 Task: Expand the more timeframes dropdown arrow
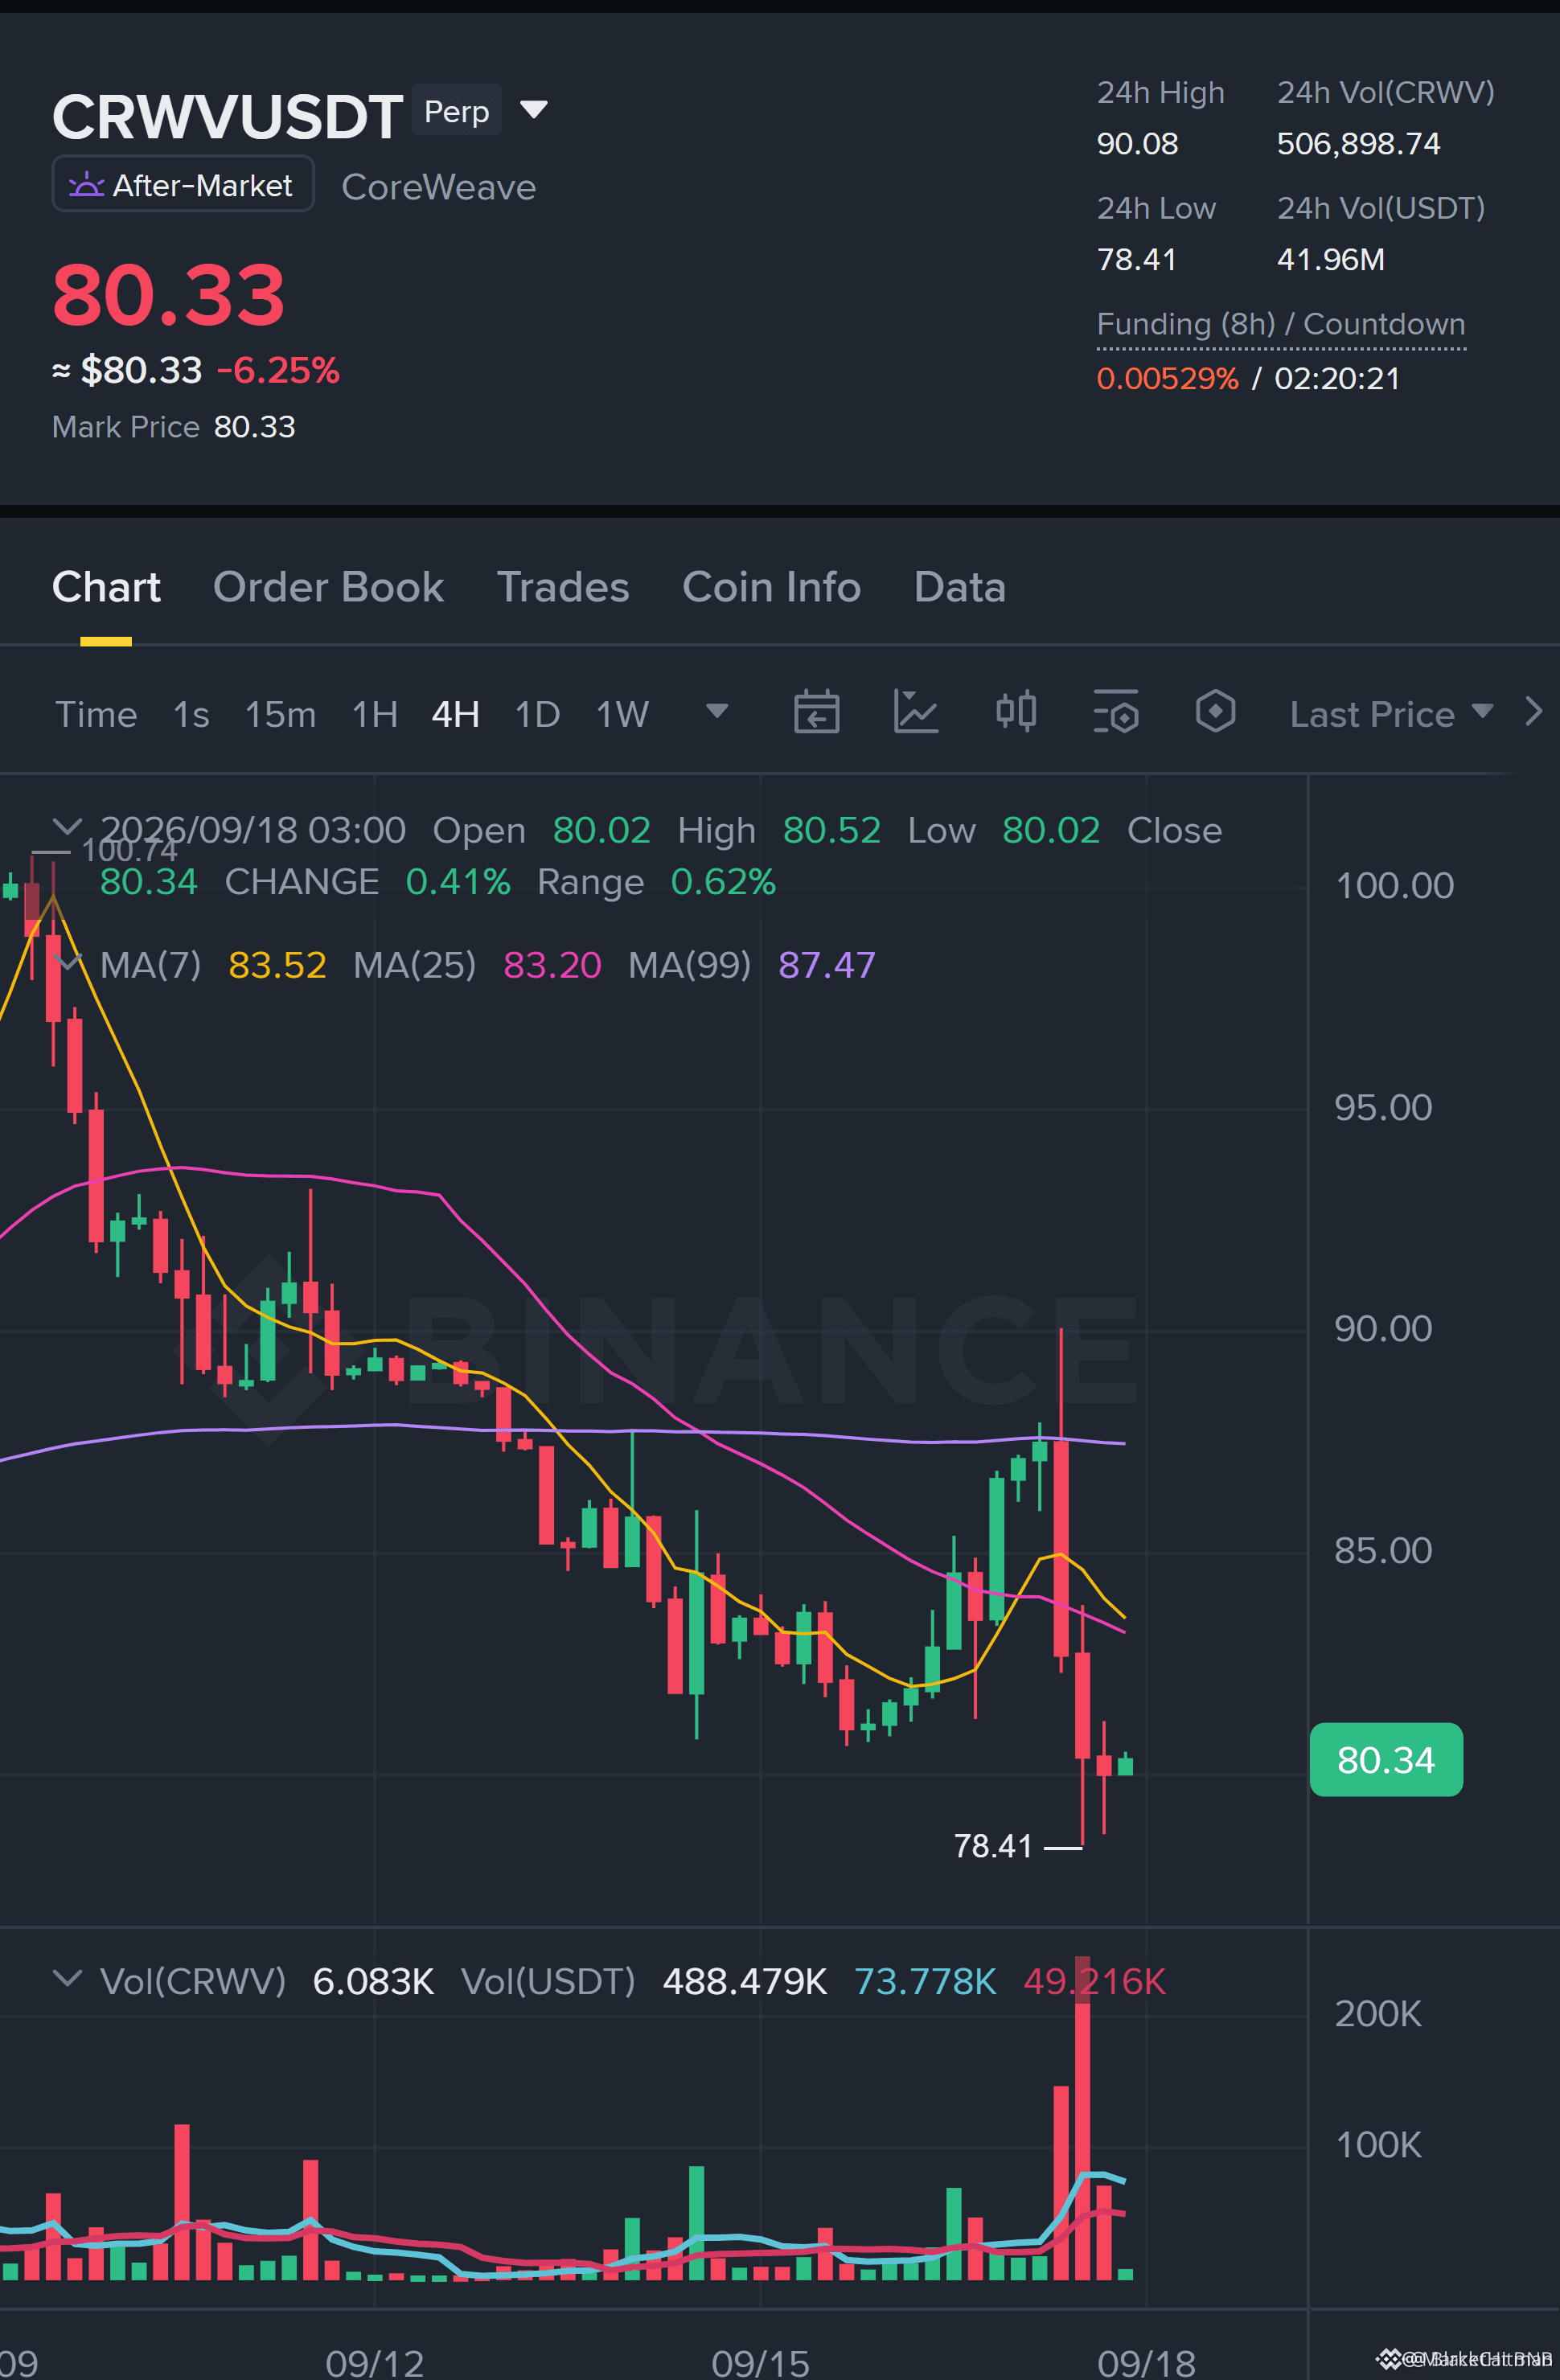click(x=717, y=711)
